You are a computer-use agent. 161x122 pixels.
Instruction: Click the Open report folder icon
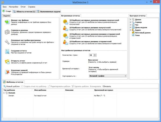point(7,62)
